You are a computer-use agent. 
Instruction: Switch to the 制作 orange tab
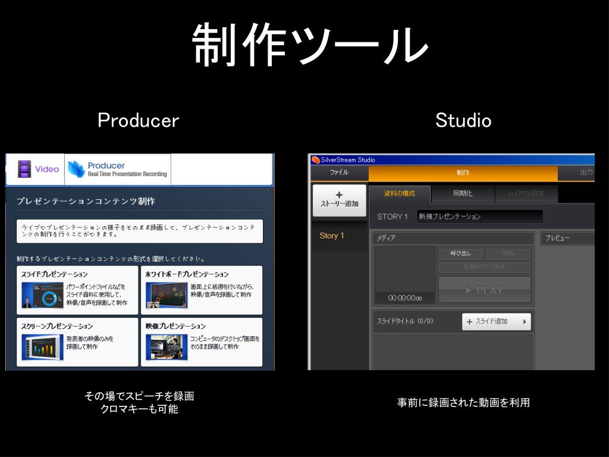pyautogui.click(x=463, y=173)
